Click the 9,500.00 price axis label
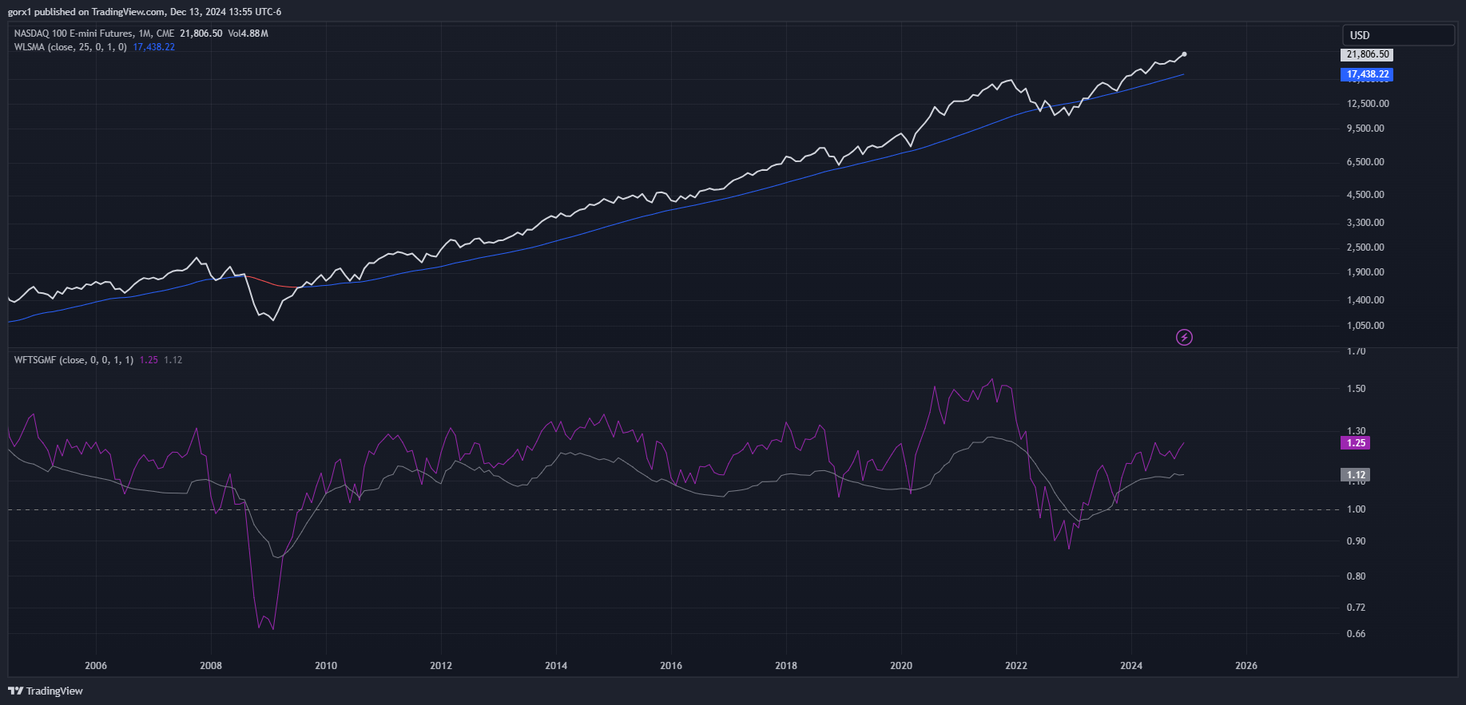The width and height of the screenshot is (1466, 705). tap(1365, 129)
